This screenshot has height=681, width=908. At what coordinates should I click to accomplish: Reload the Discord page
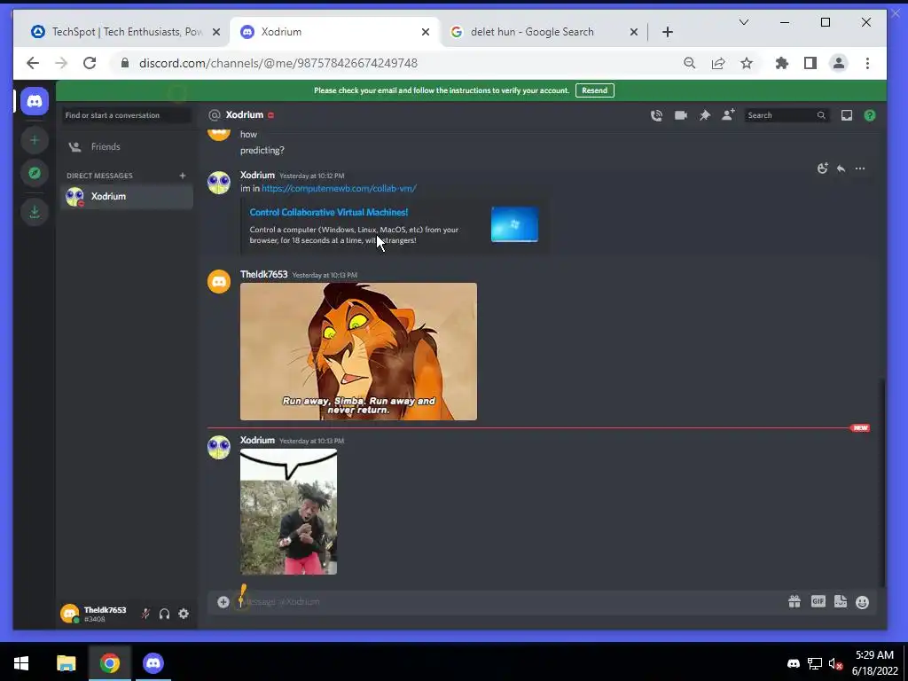pyautogui.click(x=90, y=63)
